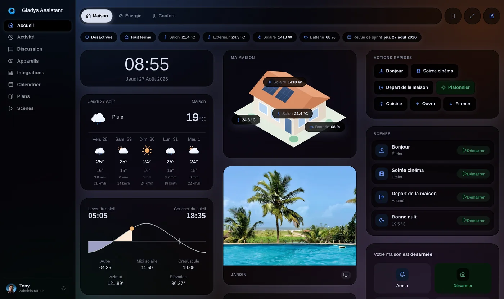The height and width of the screenshot is (299, 504).
Task: Click the Tout fermé status chip
Action: (138, 37)
